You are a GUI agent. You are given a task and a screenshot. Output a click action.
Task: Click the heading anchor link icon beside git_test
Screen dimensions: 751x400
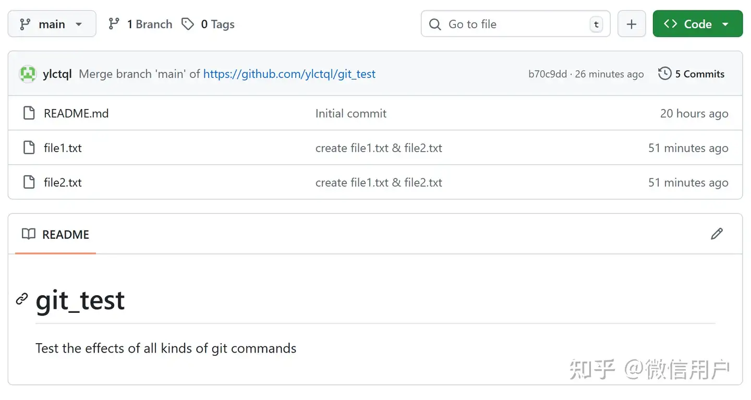click(x=22, y=299)
